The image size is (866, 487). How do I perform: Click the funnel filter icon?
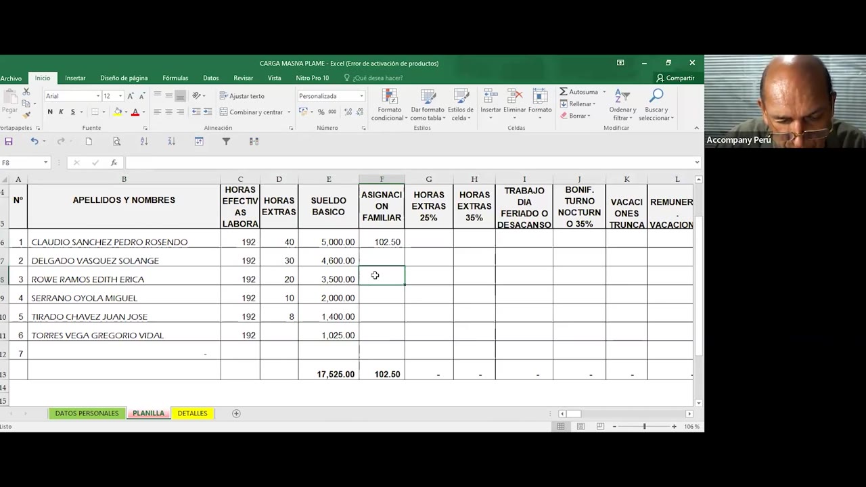[226, 141]
